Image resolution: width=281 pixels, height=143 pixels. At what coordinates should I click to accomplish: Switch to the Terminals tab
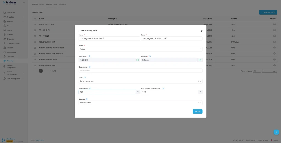point(62,5)
